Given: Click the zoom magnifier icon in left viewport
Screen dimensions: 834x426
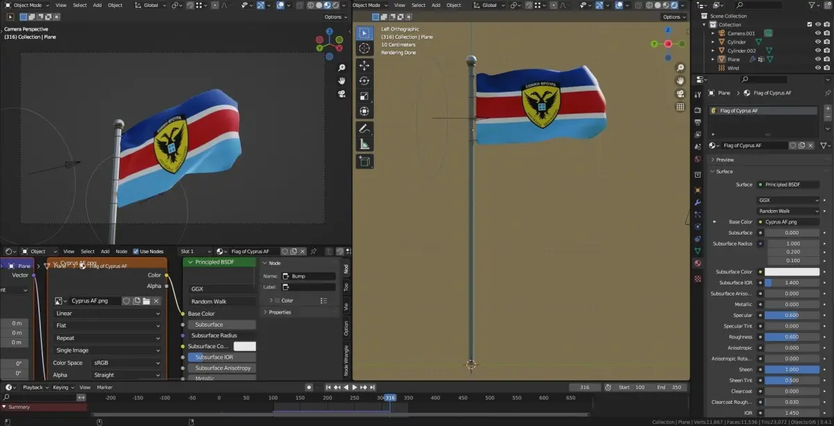Looking at the screenshot, I should pos(342,68).
